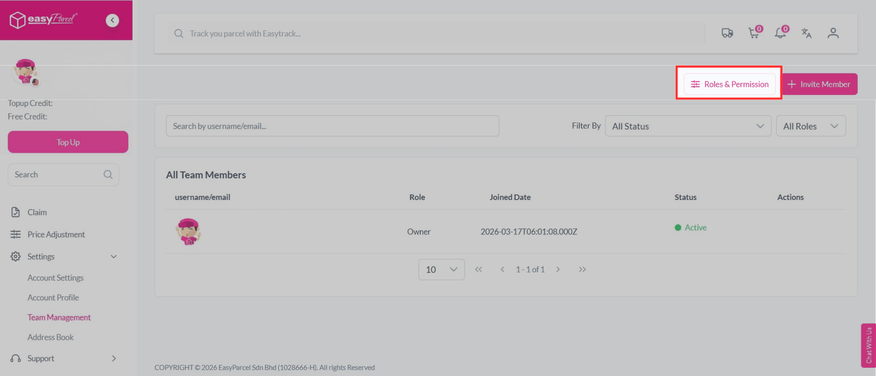876x376 pixels.
Task: Click the language translate icon
Action: point(806,33)
